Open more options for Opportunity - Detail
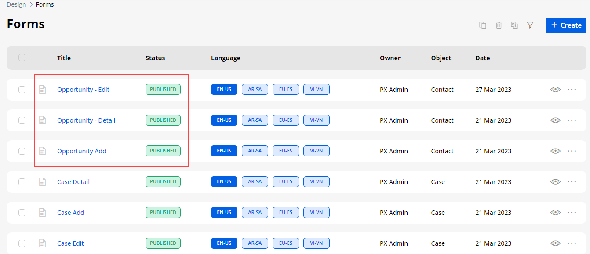 tap(572, 120)
